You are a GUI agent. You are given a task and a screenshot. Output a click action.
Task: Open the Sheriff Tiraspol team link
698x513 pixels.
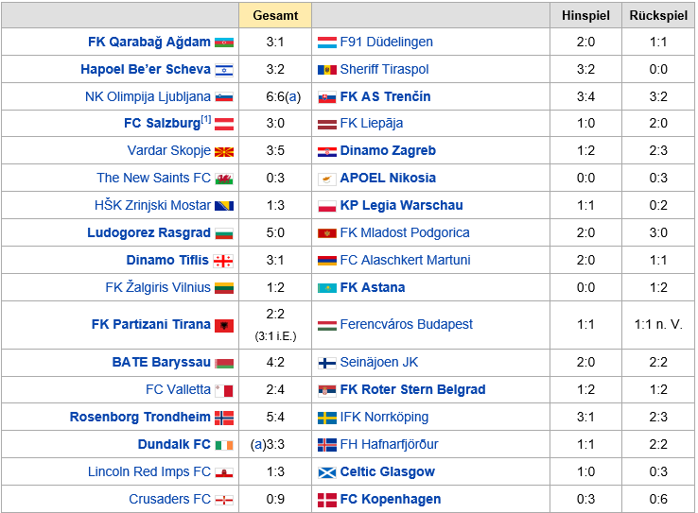(384, 69)
